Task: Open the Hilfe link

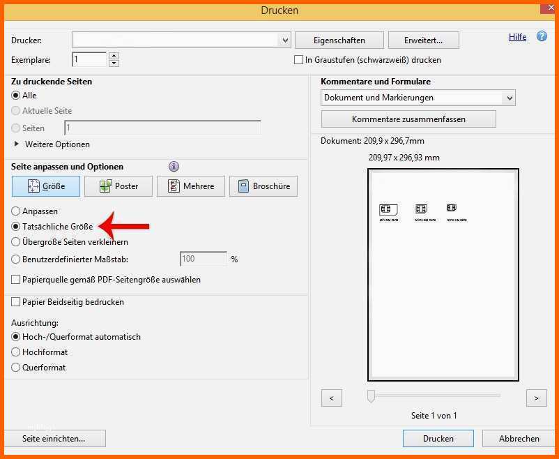Action: 517,37
